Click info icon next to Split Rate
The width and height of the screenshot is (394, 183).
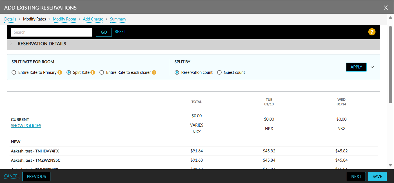tap(93, 72)
